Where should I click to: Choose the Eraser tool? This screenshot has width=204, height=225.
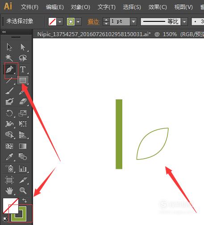point(23,101)
